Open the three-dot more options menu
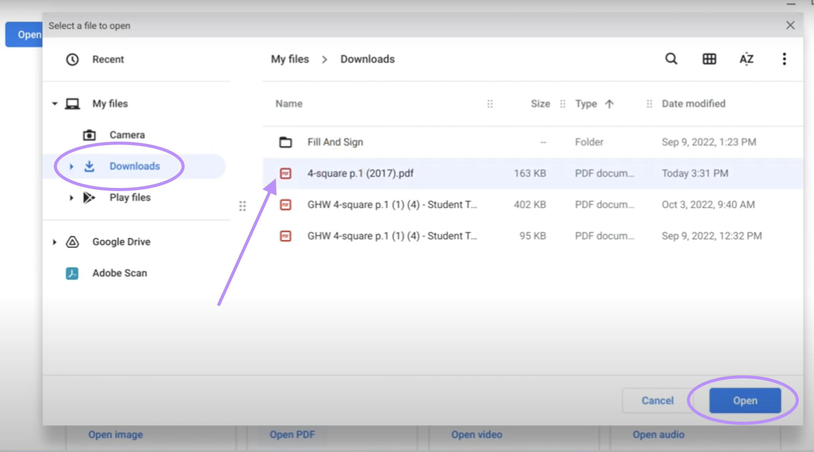Viewport: 814px width, 452px height. pos(784,59)
